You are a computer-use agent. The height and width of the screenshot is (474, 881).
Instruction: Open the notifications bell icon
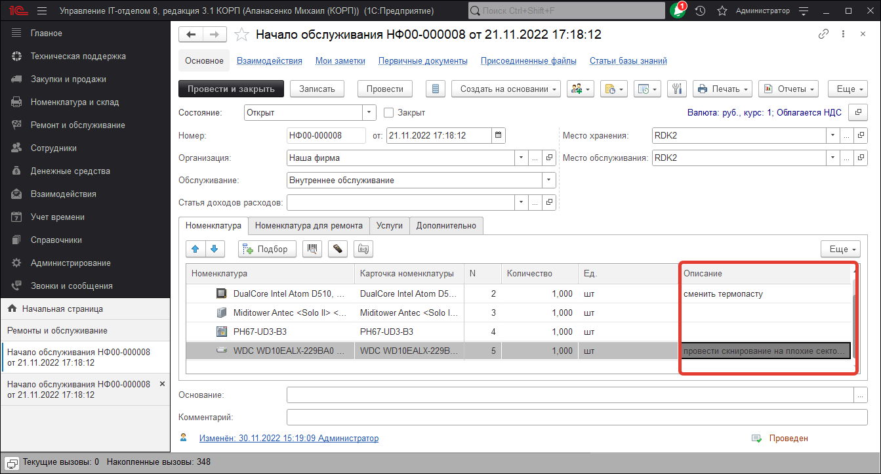click(678, 11)
